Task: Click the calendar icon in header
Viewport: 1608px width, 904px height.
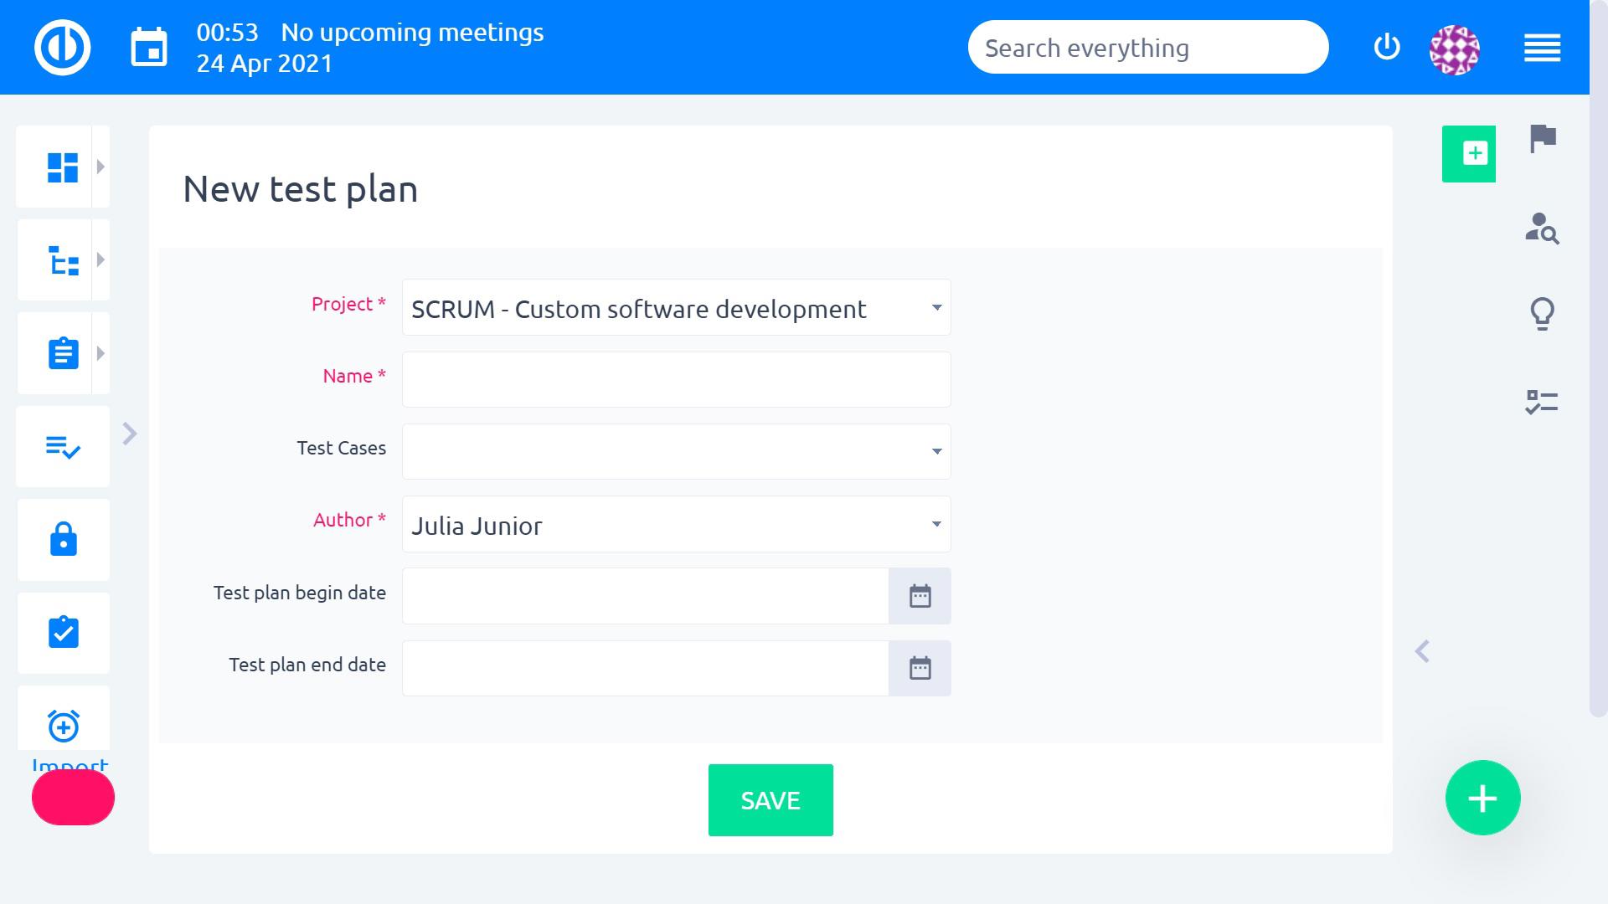Action: (149, 48)
